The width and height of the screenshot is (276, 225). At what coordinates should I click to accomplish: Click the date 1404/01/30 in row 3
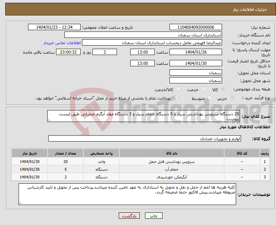(29, 177)
